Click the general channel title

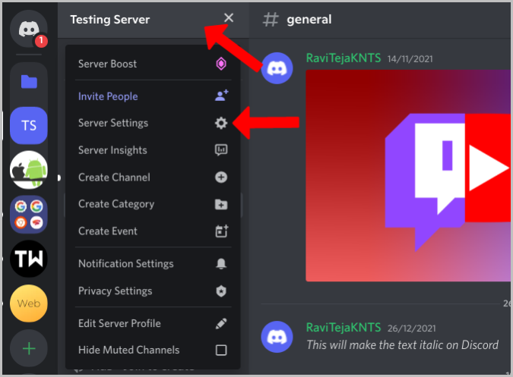point(309,20)
